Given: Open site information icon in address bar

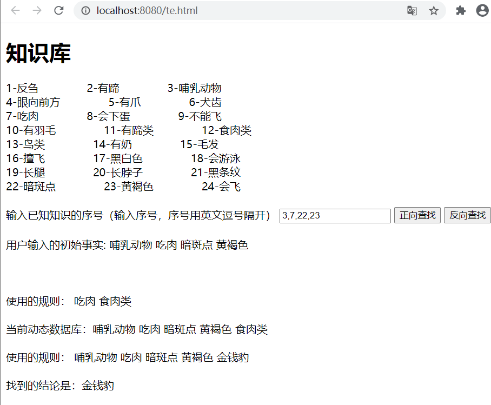Looking at the screenshot, I should [x=85, y=11].
